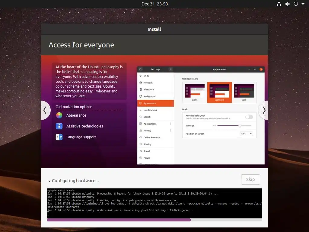Viewport: 309px width, 232px height.
Task: Open Search in the Settings sidebar
Action: [x=155, y=117]
